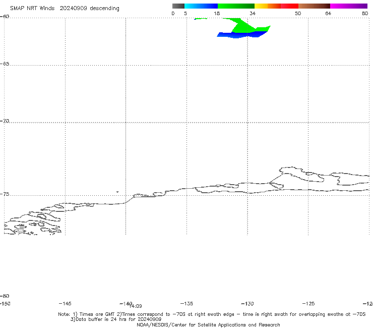Click the -75 latitude axis label
373x328 pixels.
[x=5, y=194]
